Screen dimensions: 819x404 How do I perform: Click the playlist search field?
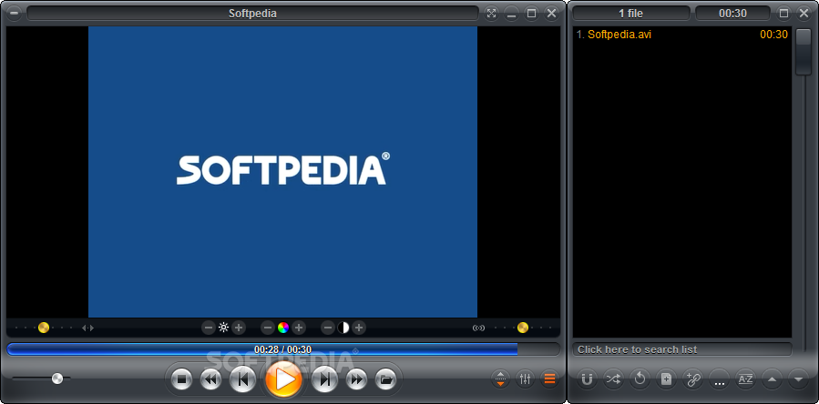682,349
